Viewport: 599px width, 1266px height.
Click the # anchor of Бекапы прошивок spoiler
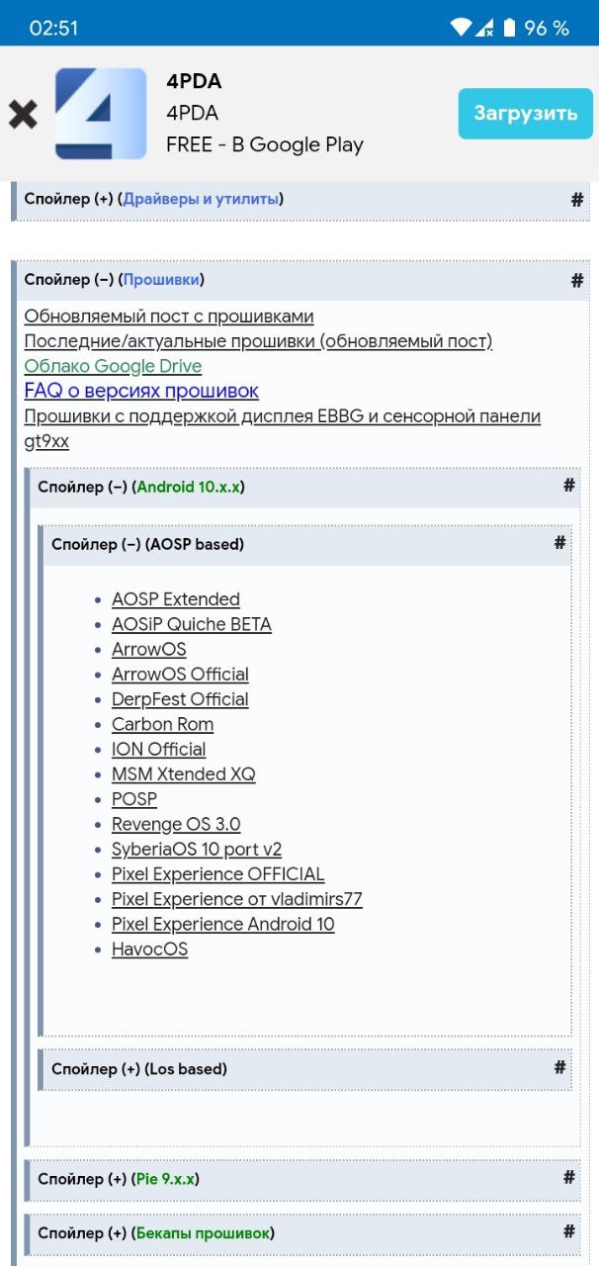click(568, 1231)
